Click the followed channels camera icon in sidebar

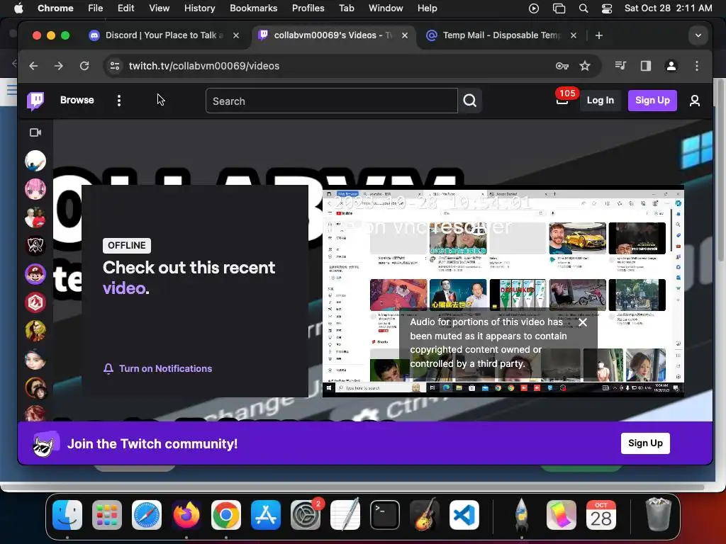35,132
